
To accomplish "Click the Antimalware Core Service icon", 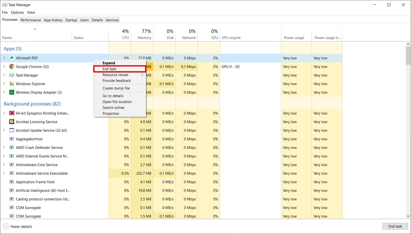I will pos(12,165).
